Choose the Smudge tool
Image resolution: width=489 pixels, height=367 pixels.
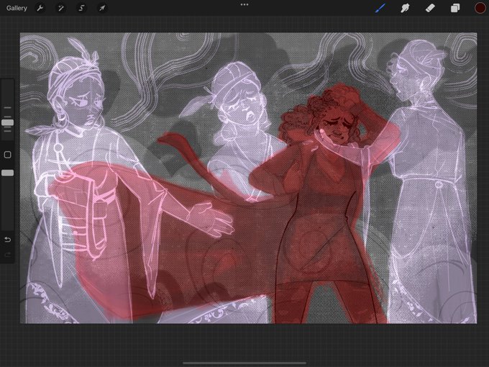click(405, 8)
